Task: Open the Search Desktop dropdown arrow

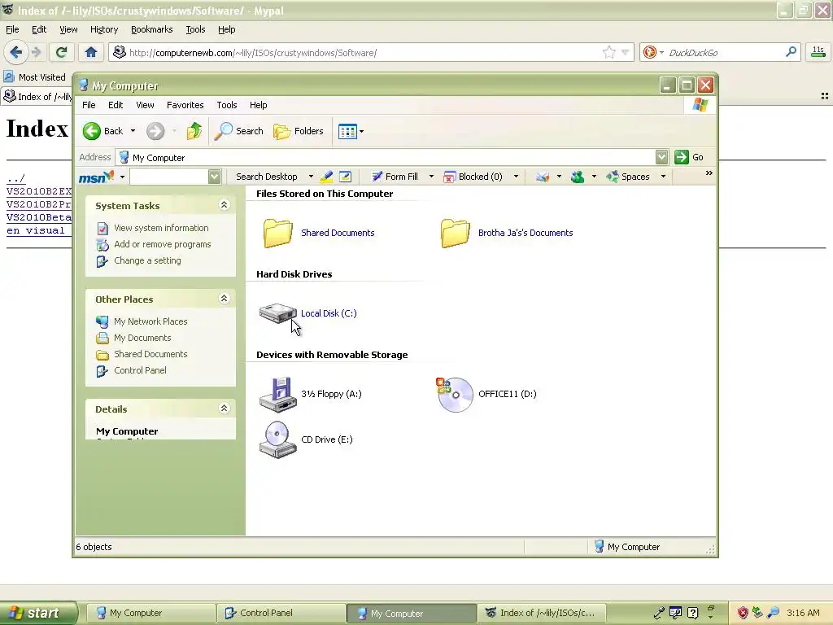Action: (x=311, y=177)
